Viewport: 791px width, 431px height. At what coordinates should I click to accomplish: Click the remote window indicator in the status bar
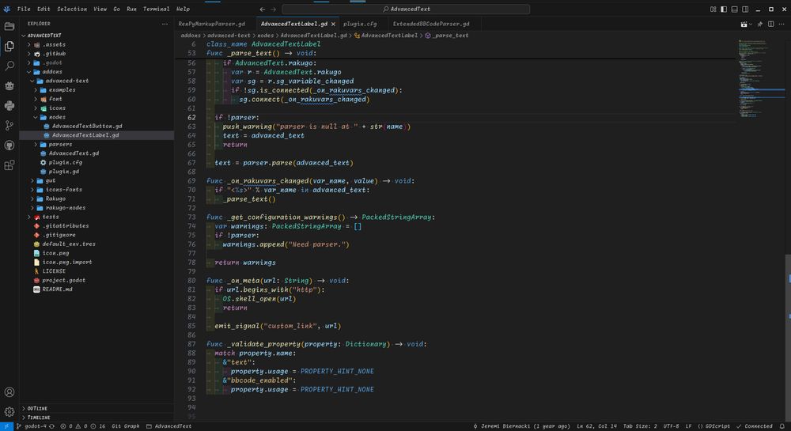click(x=6, y=426)
